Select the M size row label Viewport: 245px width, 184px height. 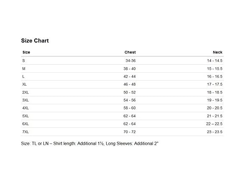pos(24,69)
